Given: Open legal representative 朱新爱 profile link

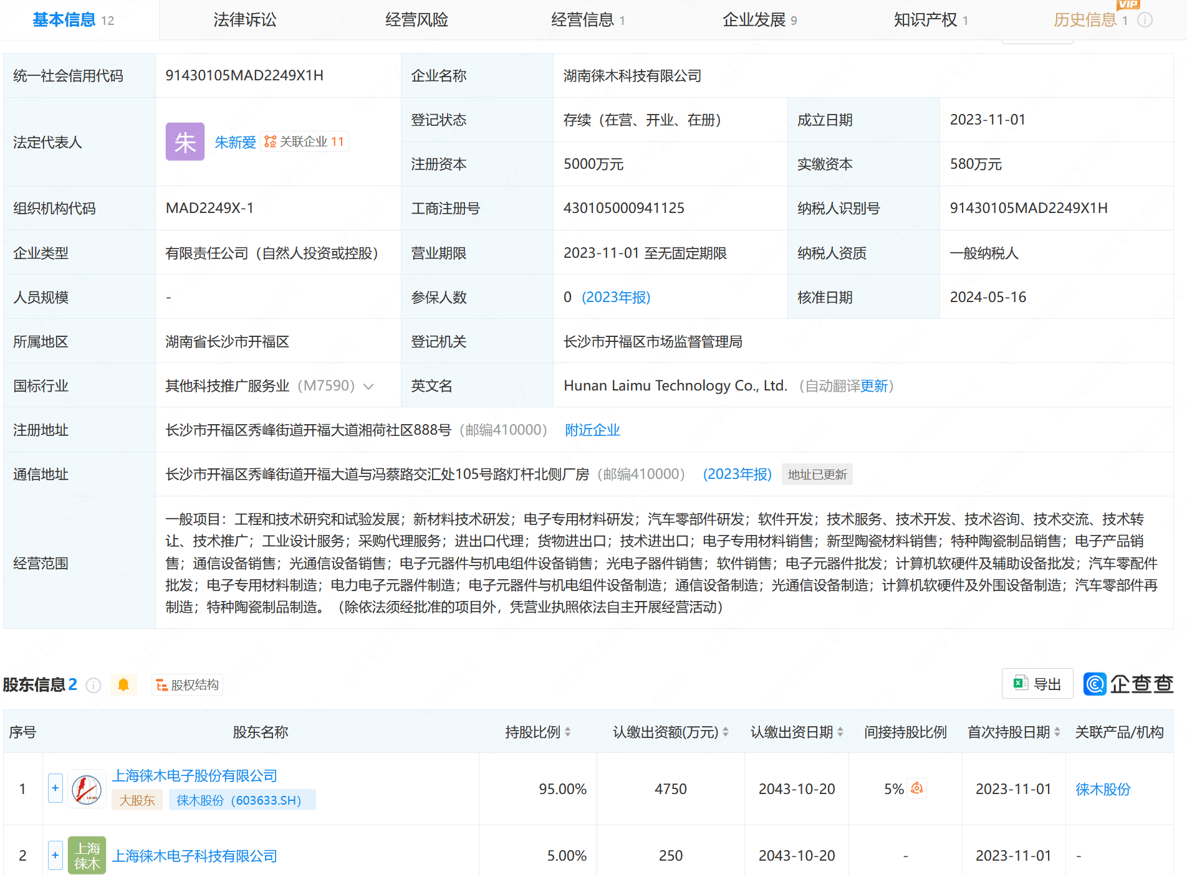Looking at the screenshot, I should pyautogui.click(x=235, y=143).
